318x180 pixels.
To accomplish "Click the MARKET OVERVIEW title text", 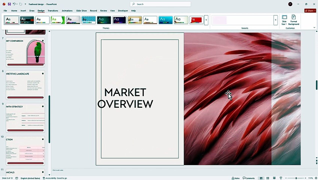I will pyautogui.click(x=125, y=98).
